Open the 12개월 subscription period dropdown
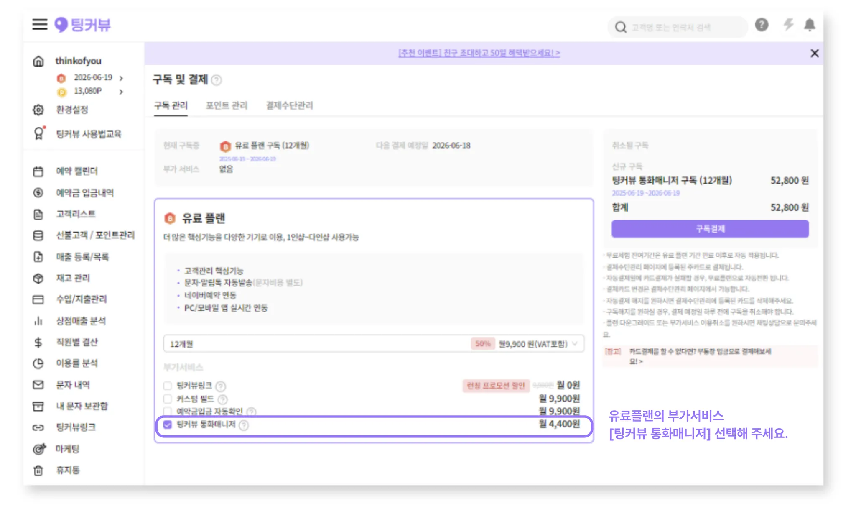 [374, 344]
